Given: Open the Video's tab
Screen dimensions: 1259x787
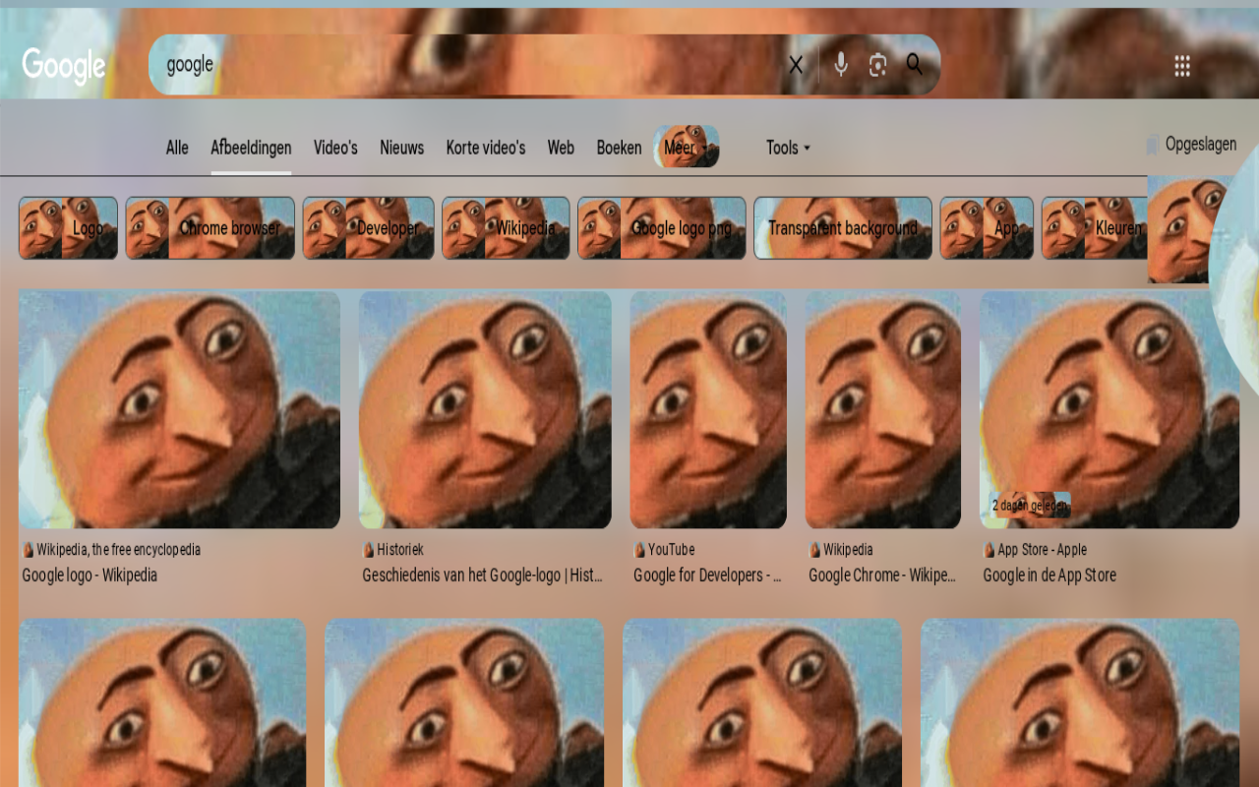Looking at the screenshot, I should tap(335, 148).
